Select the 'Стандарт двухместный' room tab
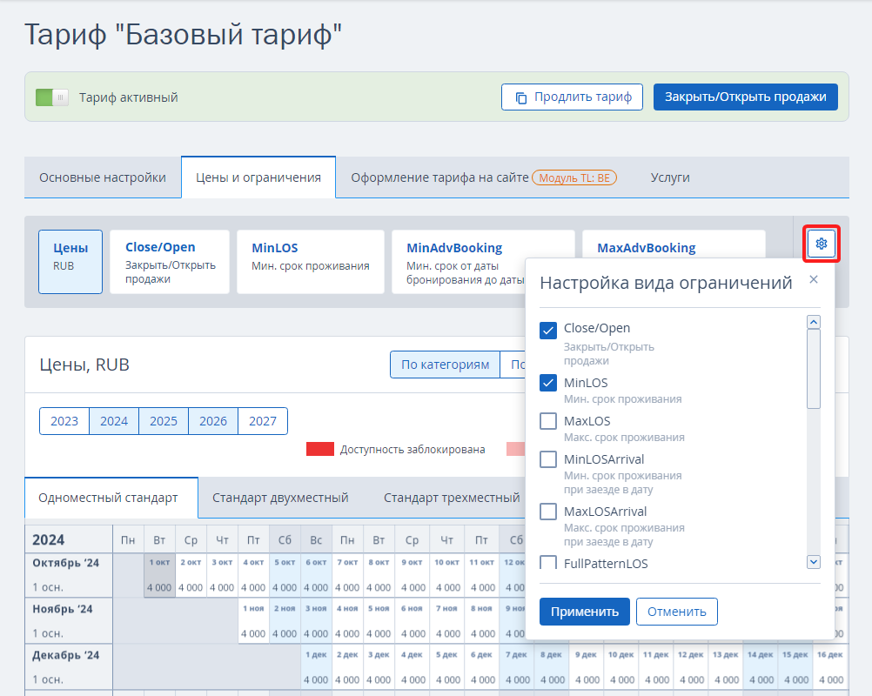This screenshot has width=872, height=696. pos(280,498)
